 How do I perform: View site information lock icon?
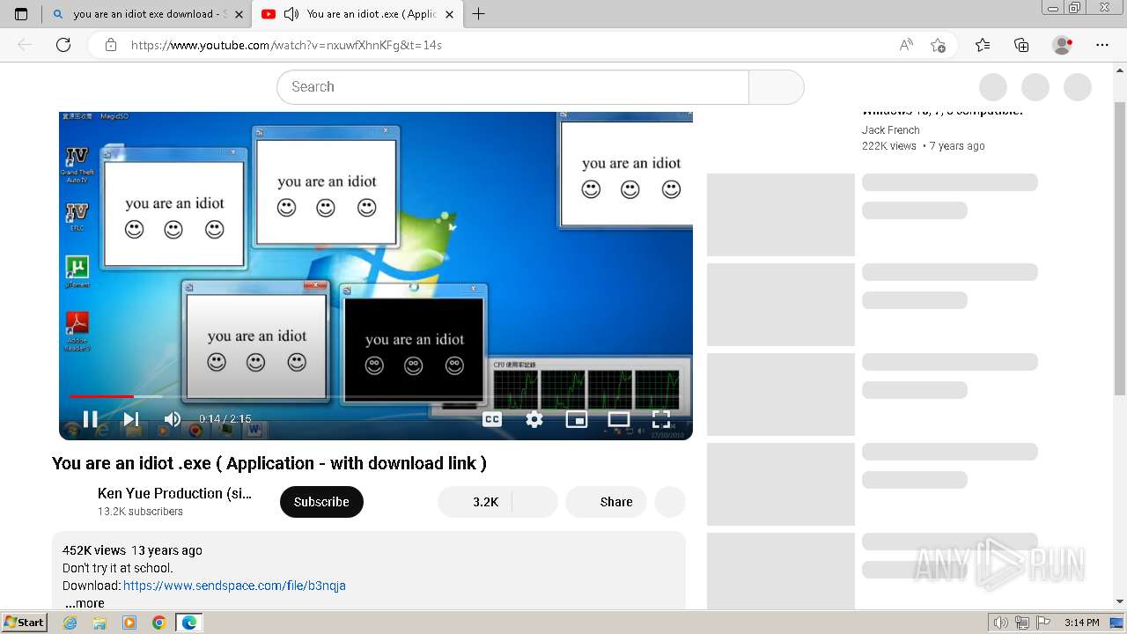111,45
